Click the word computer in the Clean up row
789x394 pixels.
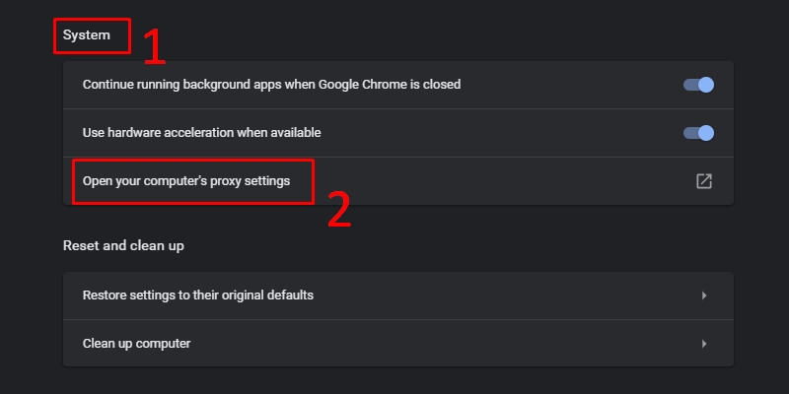pos(163,344)
